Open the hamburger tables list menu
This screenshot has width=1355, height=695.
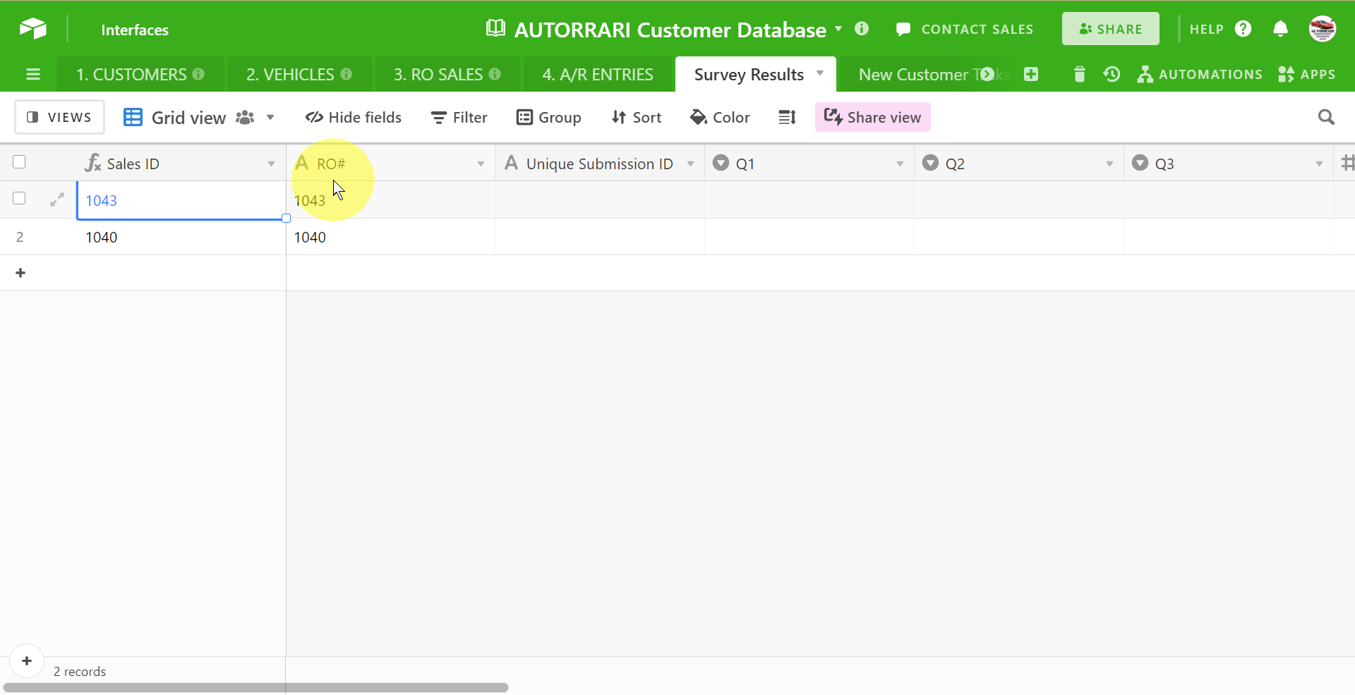click(32, 74)
